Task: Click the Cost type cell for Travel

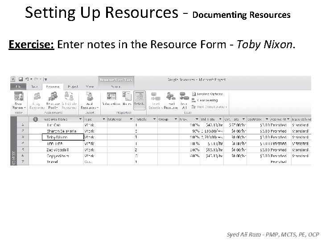Action: [x=95, y=162]
